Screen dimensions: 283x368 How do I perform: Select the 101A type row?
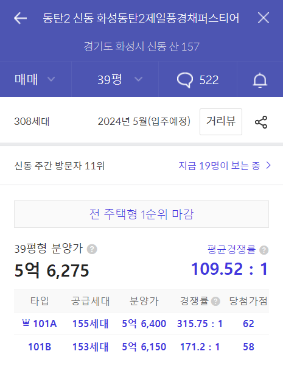click(141, 324)
